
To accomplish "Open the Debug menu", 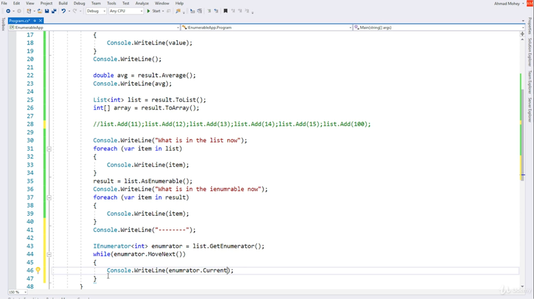I will point(79,3).
